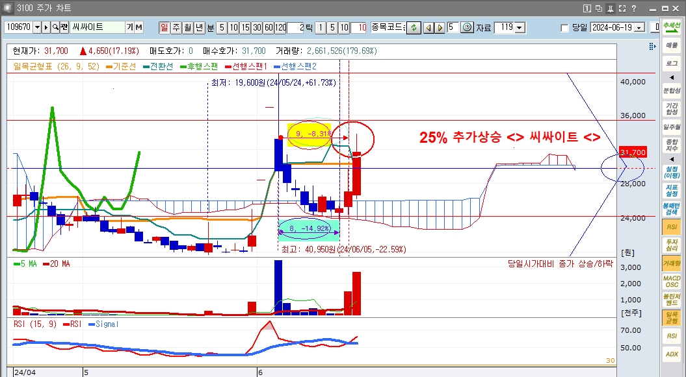Click the numbered 1 window icon

[x=587, y=8]
